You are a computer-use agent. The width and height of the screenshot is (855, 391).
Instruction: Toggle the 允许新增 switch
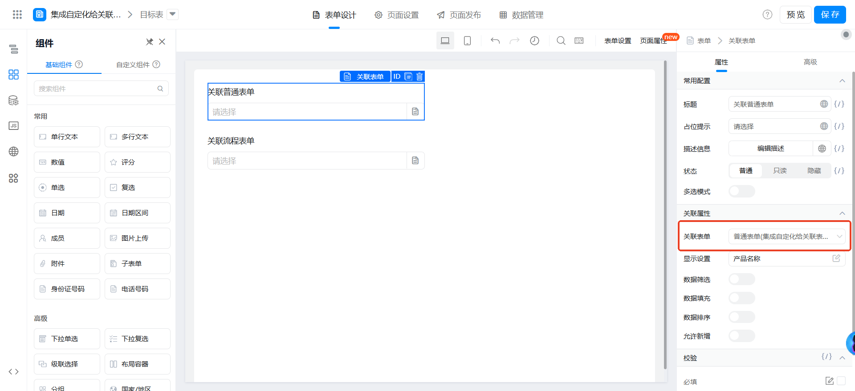(742, 335)
